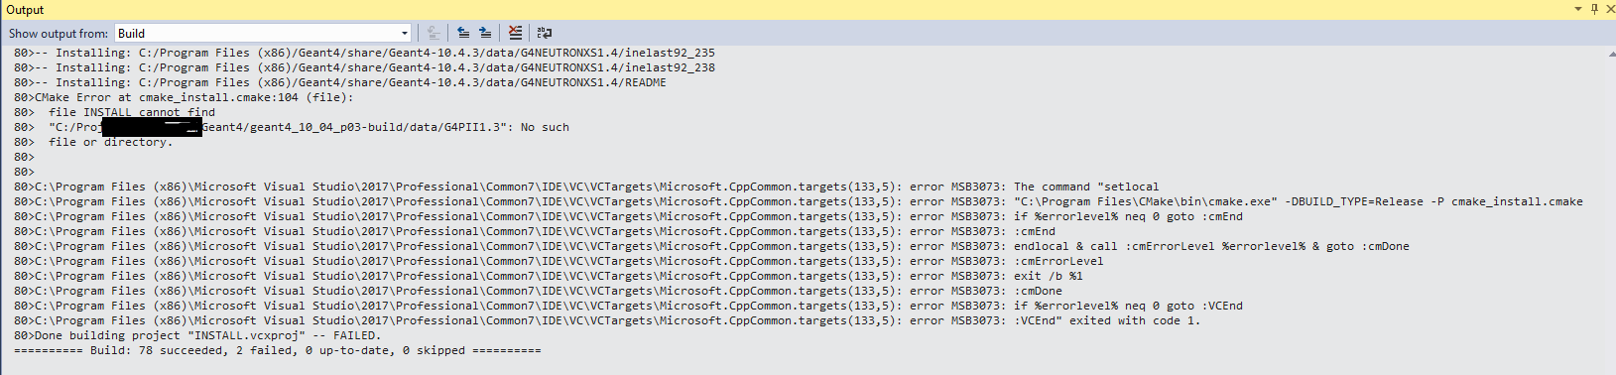Clear all output text with red X icon
Viewport: 1616px width, 375px height.
[x=515, y=33]
